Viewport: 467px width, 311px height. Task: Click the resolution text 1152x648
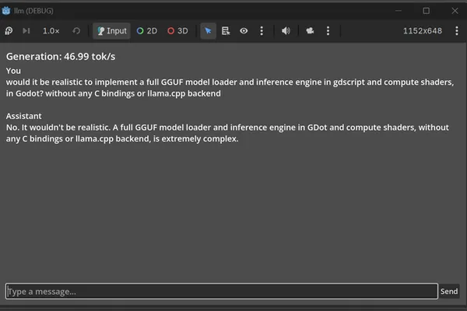coord(423,30)
